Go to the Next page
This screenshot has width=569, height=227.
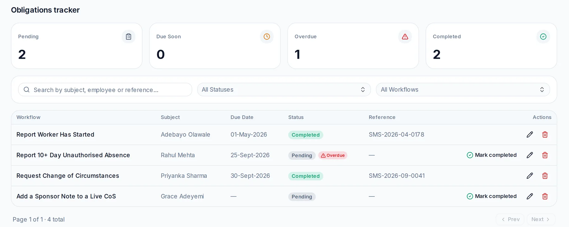(x=541, y=219)
